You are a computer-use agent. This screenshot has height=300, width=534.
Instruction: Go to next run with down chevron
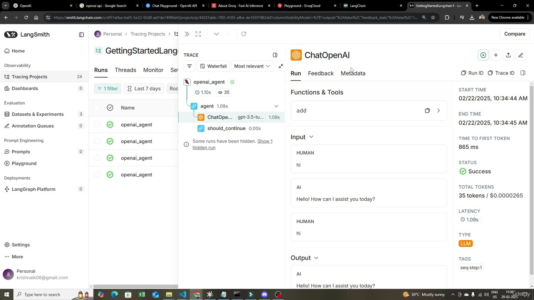(216, 34)
